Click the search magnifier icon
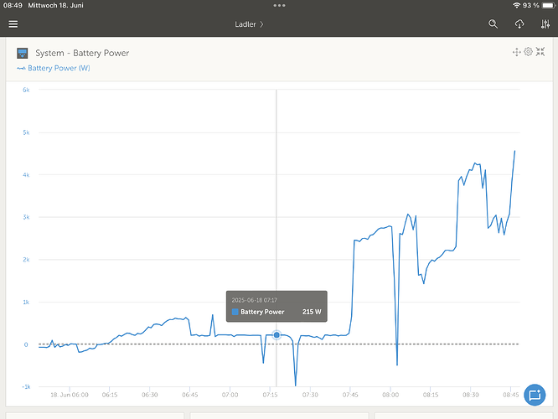This screenshot has height=419, width=558. (x=493, y=24)
